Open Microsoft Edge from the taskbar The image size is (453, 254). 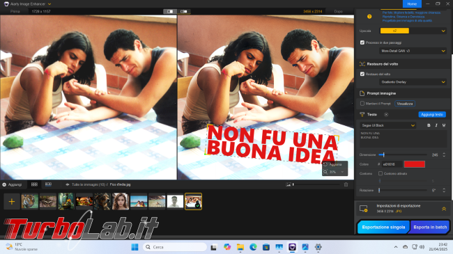point(253,247)
